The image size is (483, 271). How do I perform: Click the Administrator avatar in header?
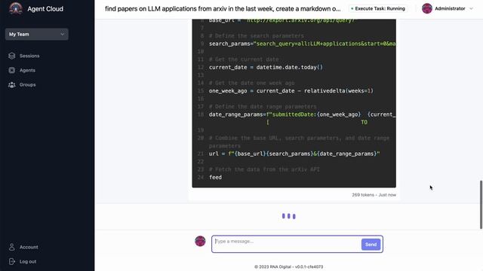[x=427, y=8]
